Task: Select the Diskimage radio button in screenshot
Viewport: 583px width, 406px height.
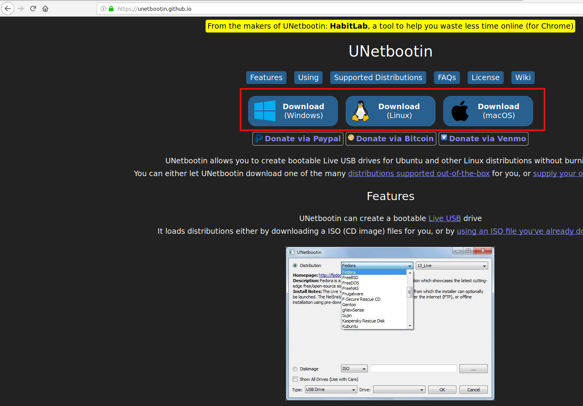Action: coord(295,369)
